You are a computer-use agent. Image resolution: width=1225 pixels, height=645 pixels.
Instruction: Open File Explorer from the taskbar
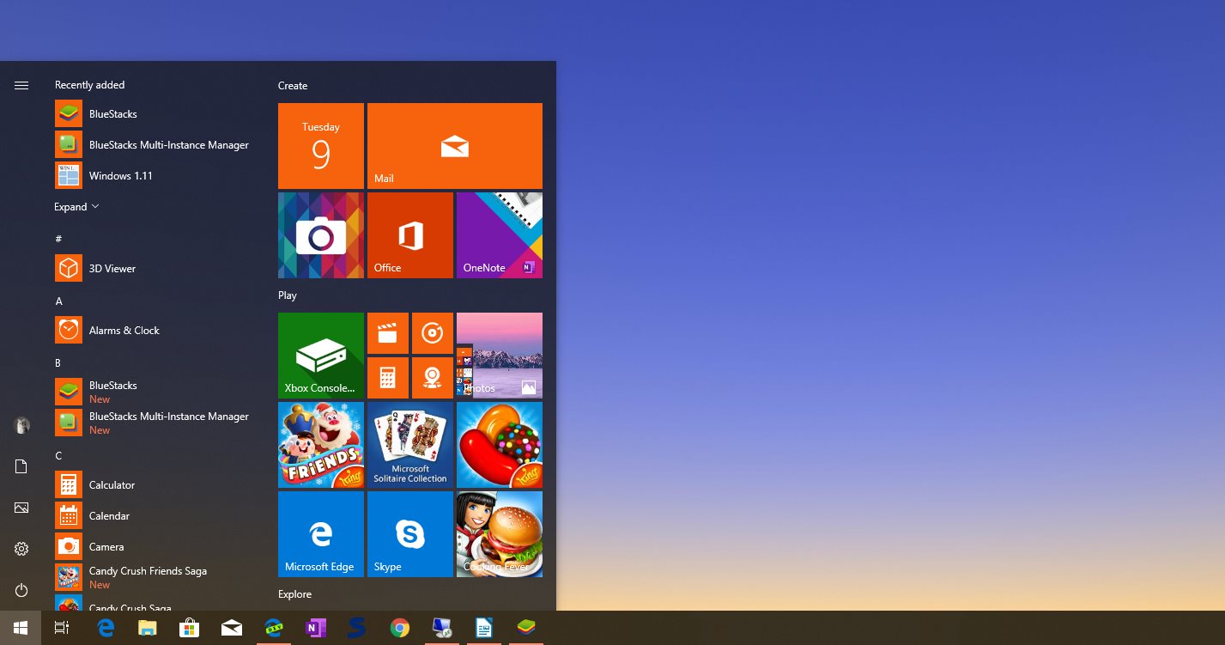click(148, 628)
